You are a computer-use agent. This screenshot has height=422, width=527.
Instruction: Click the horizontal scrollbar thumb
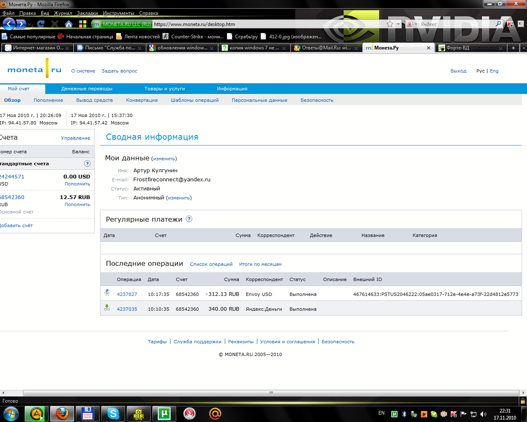click(271, 393)
